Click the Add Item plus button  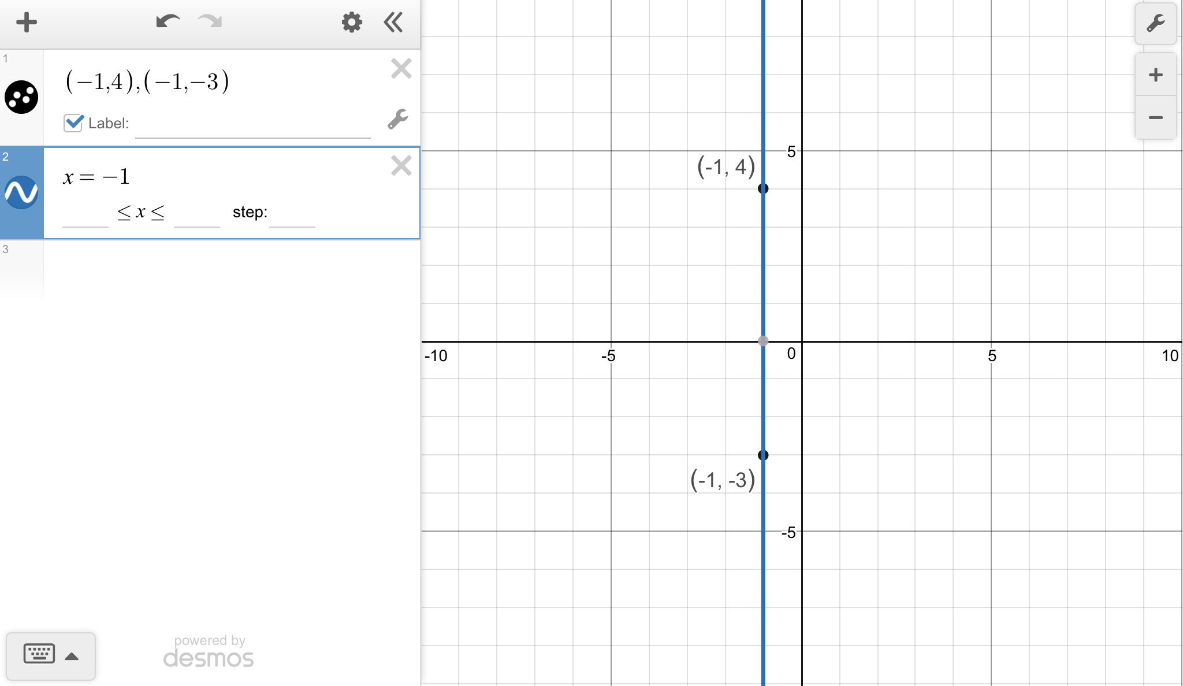click(x=26, y=23)
